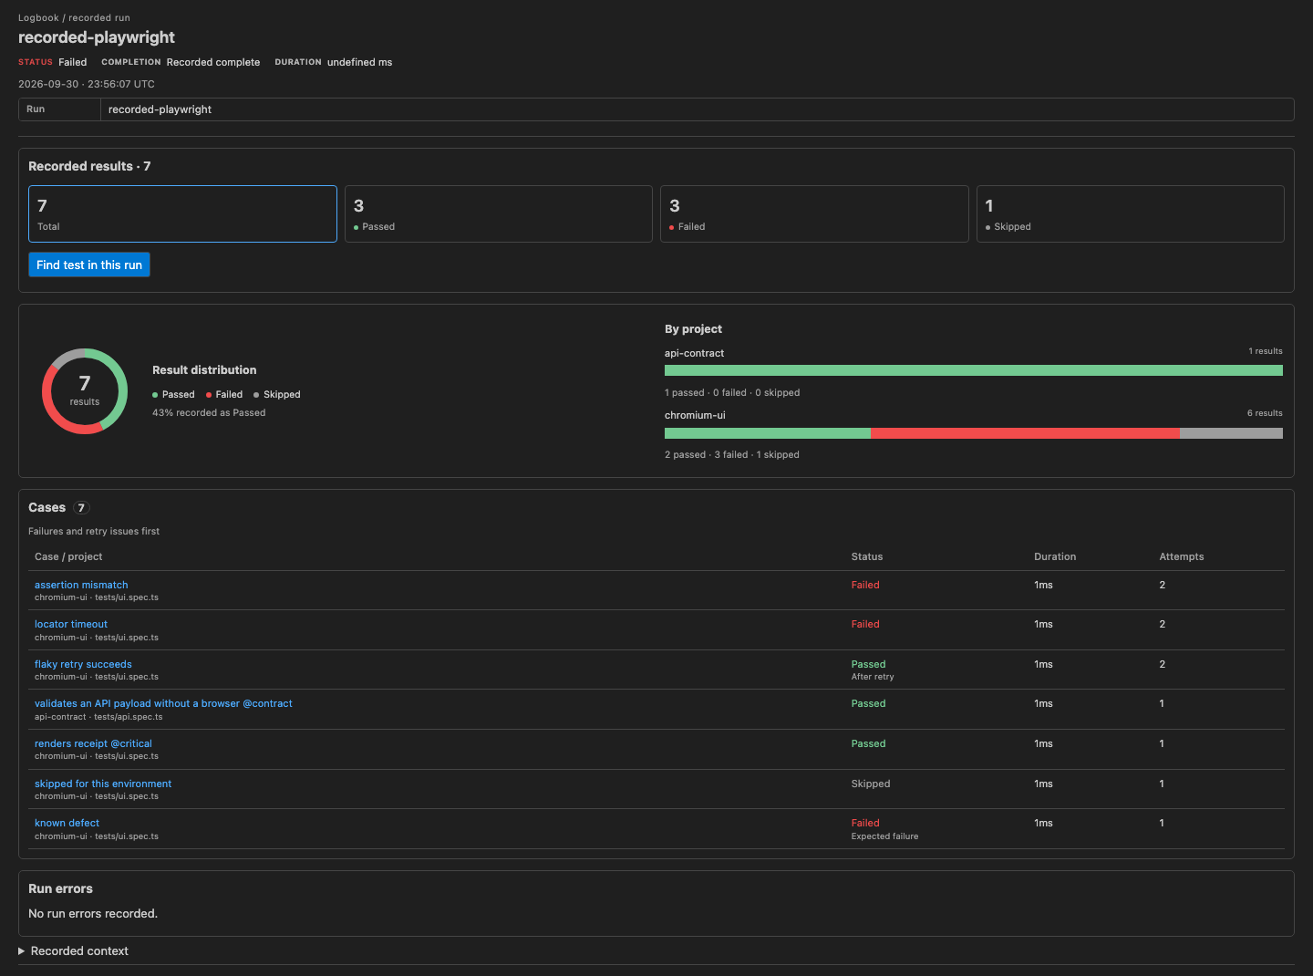
Task: Click the Attempts column header
Action: point(1182,556)
